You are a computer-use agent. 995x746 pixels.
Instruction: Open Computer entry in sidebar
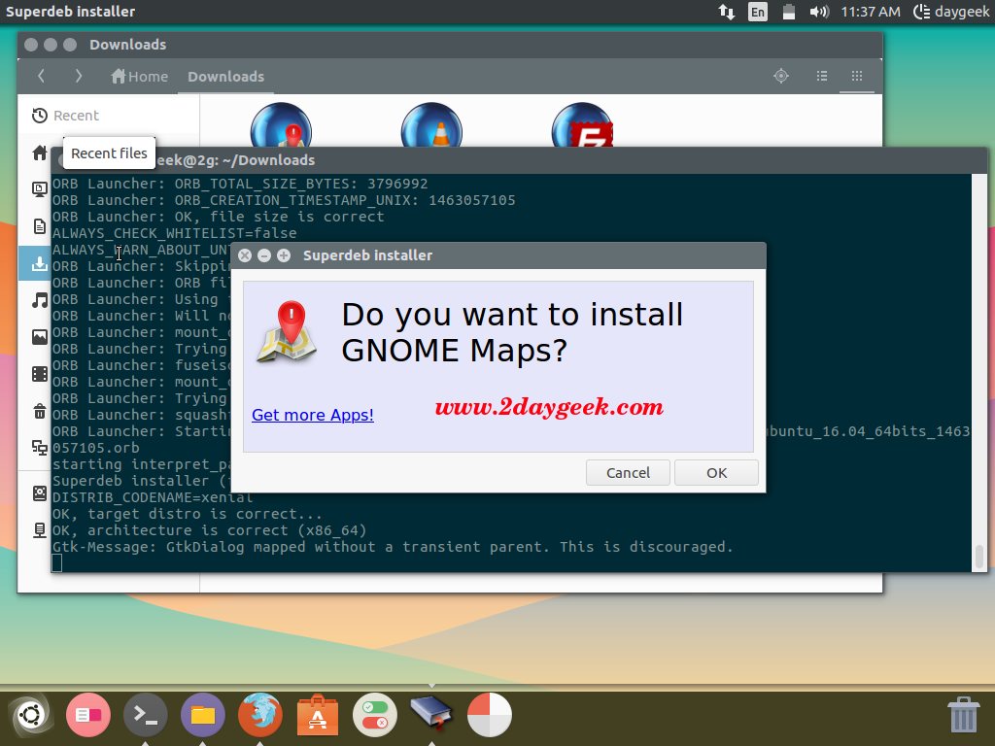[39, 529]
